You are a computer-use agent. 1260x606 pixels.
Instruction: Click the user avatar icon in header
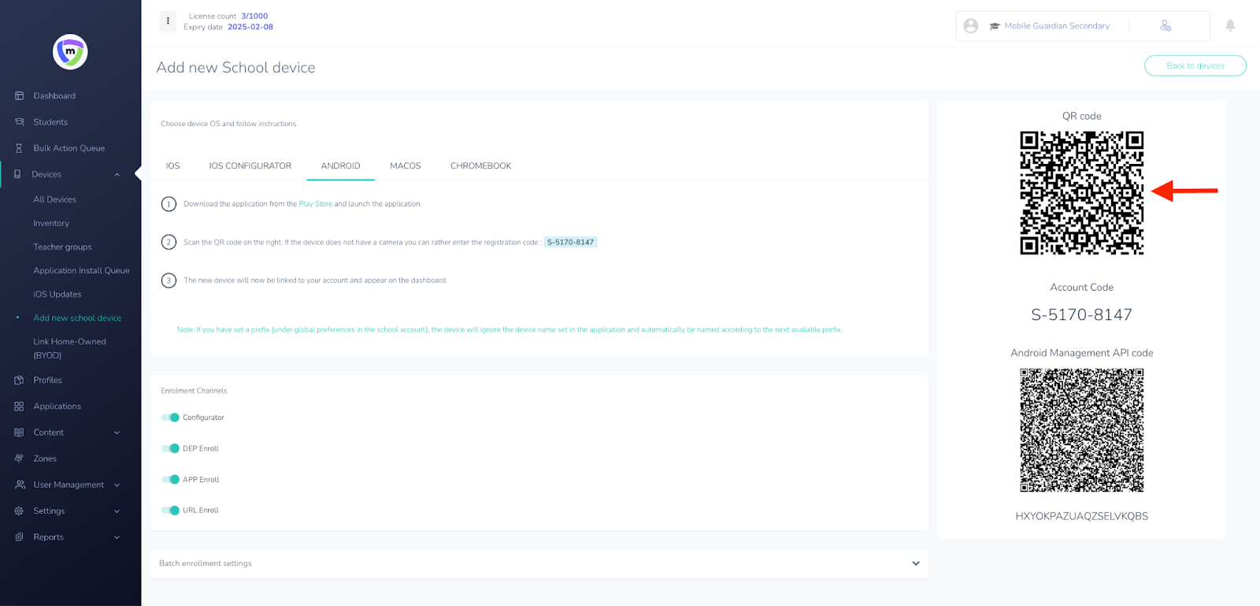971,26
